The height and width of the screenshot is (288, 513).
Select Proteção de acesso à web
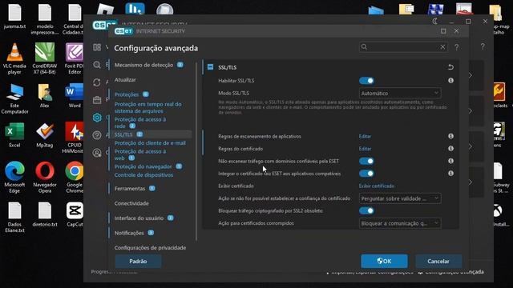pos(140,154)
